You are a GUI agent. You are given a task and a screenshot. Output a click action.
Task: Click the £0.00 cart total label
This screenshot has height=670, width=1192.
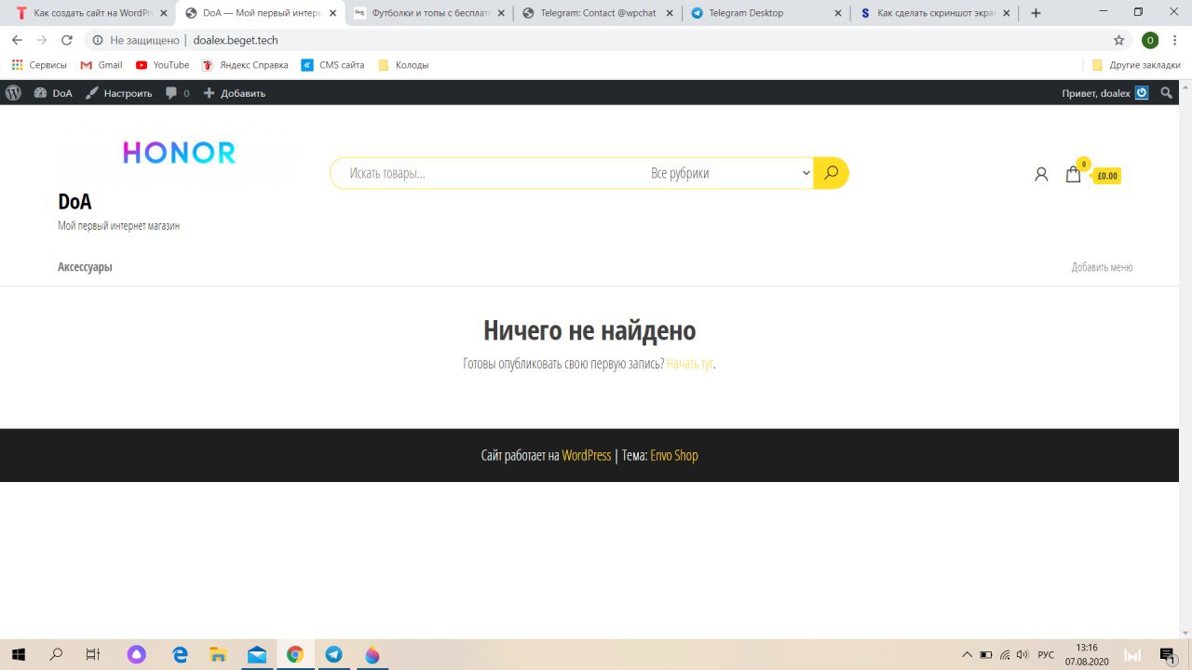click(1107, 176)
